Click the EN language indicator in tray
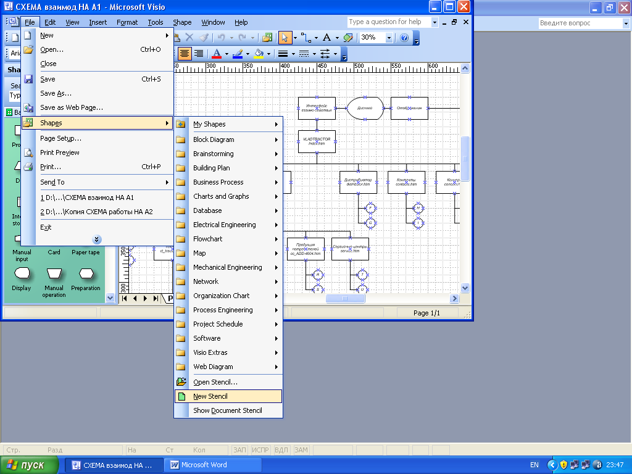Image resolution: width=632 pixels, height=474 pixels. tap(534, 465)
